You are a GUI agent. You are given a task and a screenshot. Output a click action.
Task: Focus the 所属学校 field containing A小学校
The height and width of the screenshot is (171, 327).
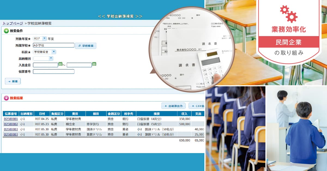(54, 45)
